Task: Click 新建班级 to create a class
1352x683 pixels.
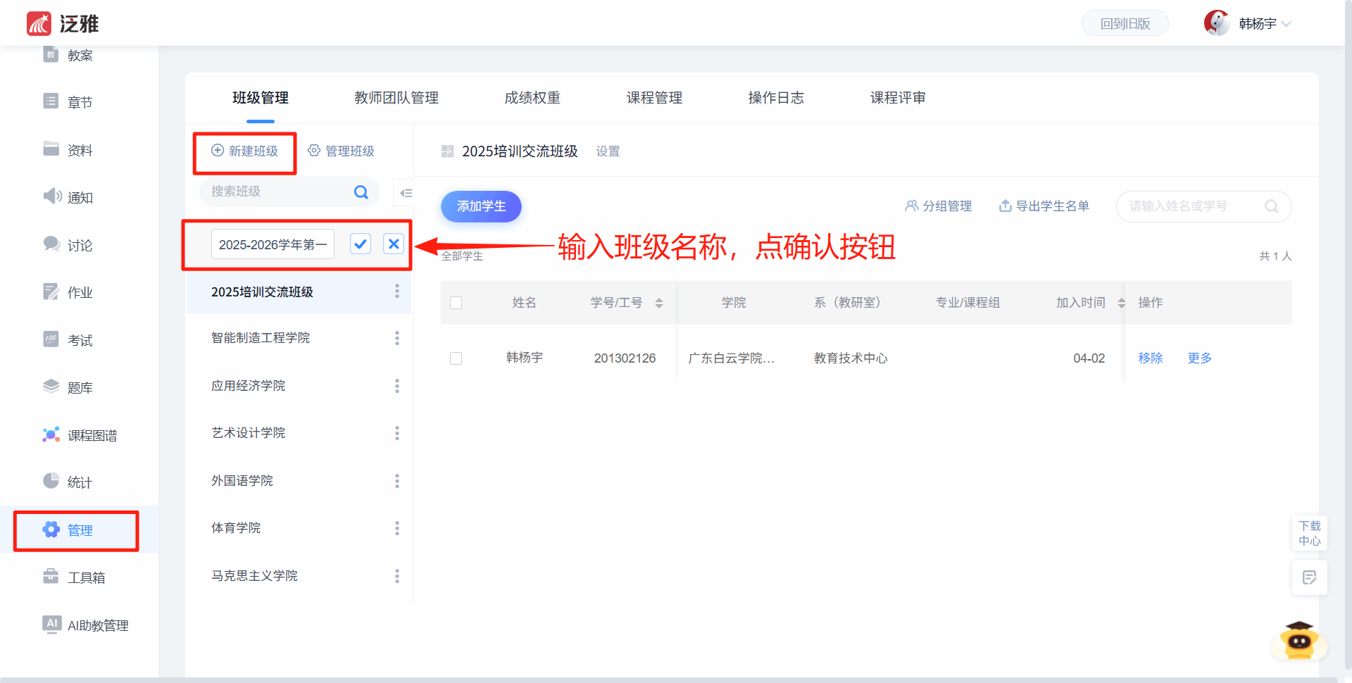Action: coord(245,151)
